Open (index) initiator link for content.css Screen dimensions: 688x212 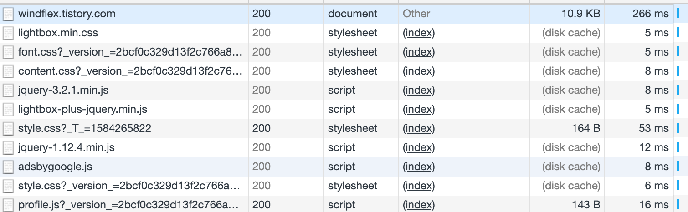pyautogui.click(x=419, y=71)
